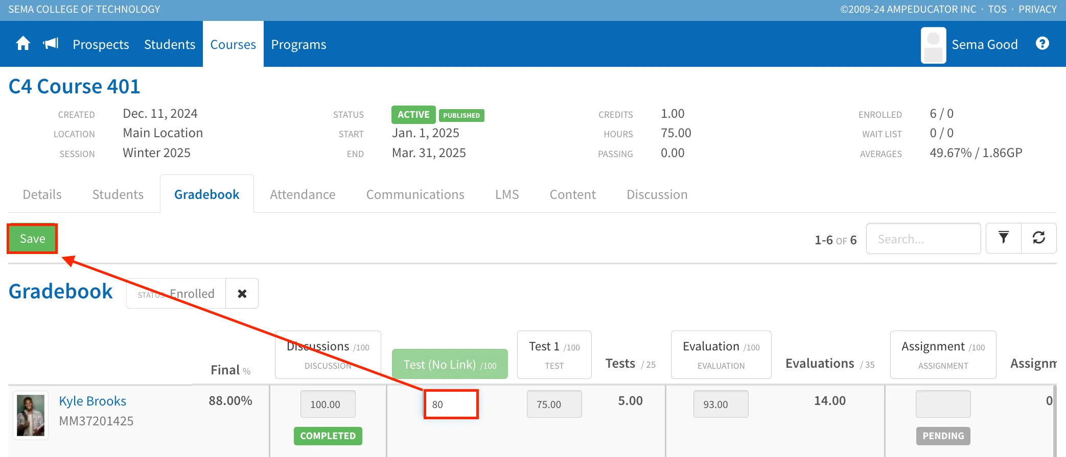The width and height of the screenshot is (1066, 457).
Task: Click the C4 Course 401 title
Action: pyautogui.click(x=75, y=86)
